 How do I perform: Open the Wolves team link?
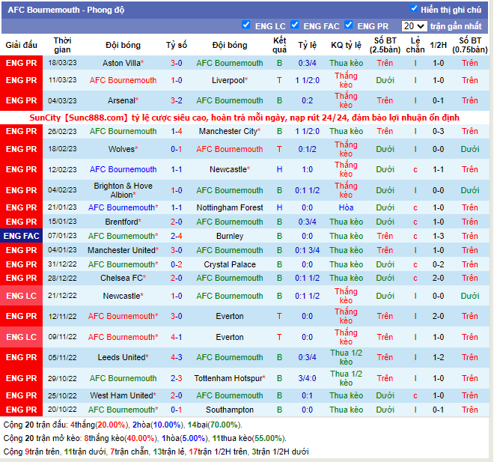(x=121, y=149)
